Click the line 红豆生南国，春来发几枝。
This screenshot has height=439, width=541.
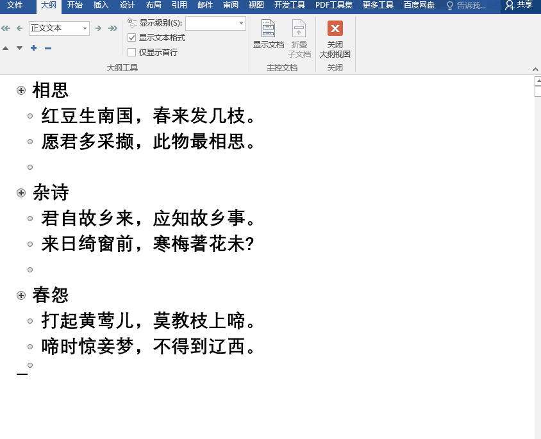pos(148,116)
